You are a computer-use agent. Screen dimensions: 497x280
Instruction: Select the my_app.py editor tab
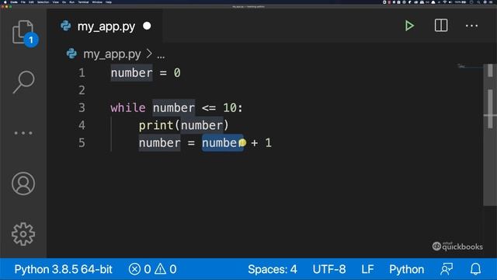point(106,26)
